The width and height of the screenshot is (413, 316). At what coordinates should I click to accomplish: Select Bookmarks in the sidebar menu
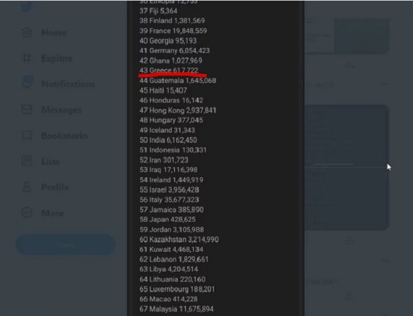[65, 136]
